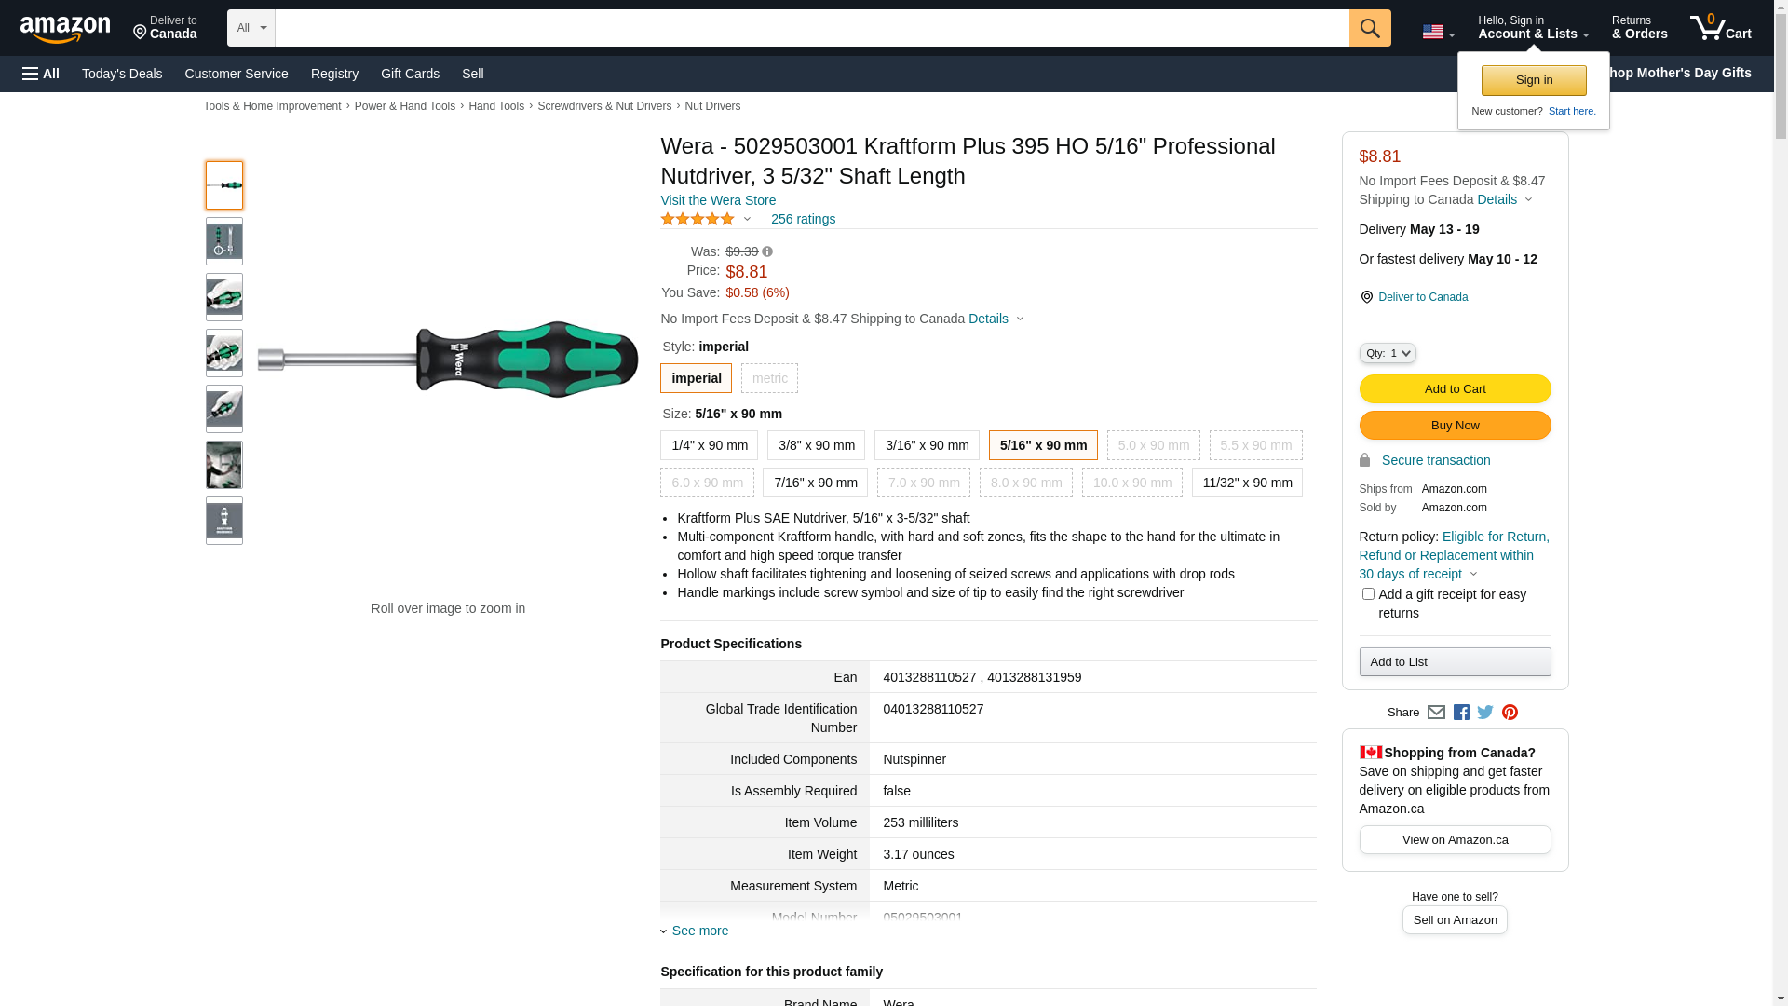This screenshot has width=1788, height=1006.
Task: Share product via email icon
Action: click(1436, 713)
